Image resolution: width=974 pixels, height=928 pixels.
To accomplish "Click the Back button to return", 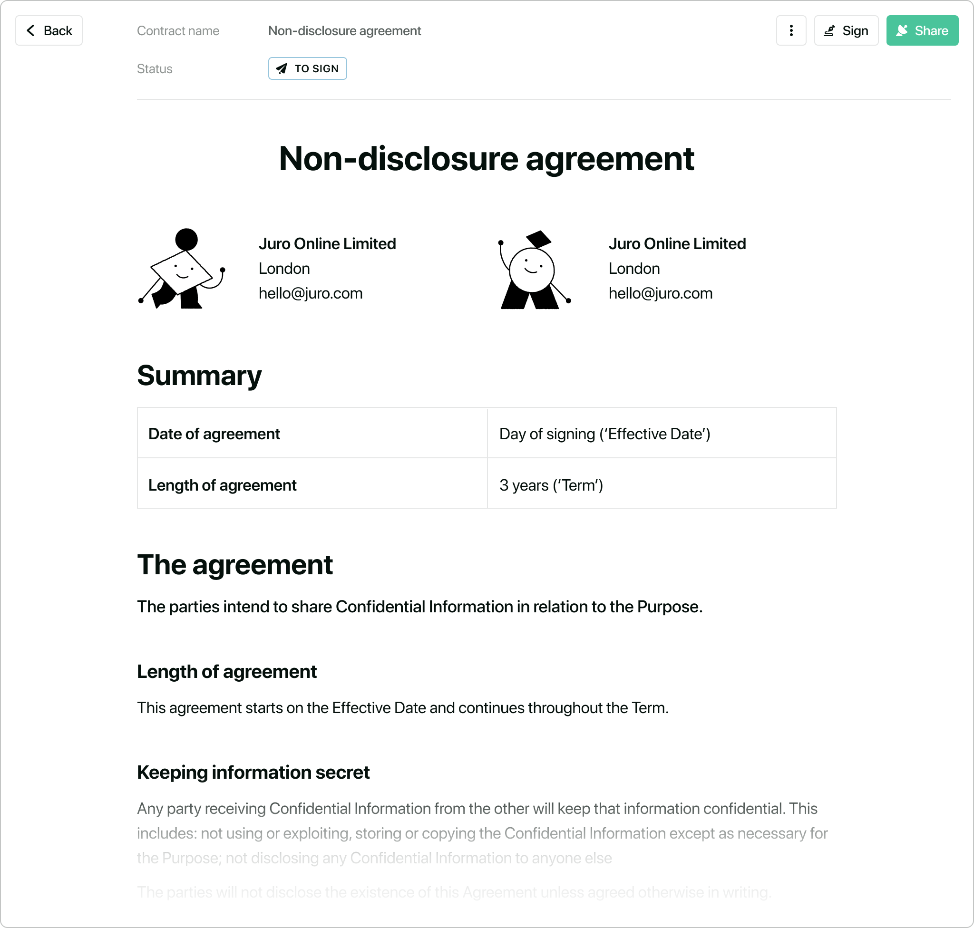I will click(49, 30).
